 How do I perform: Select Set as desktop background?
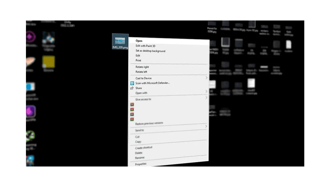click(150, 51)
